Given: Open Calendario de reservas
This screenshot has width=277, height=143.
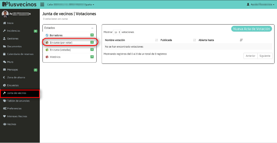Looking at the screenshot, I should (20, 54).
